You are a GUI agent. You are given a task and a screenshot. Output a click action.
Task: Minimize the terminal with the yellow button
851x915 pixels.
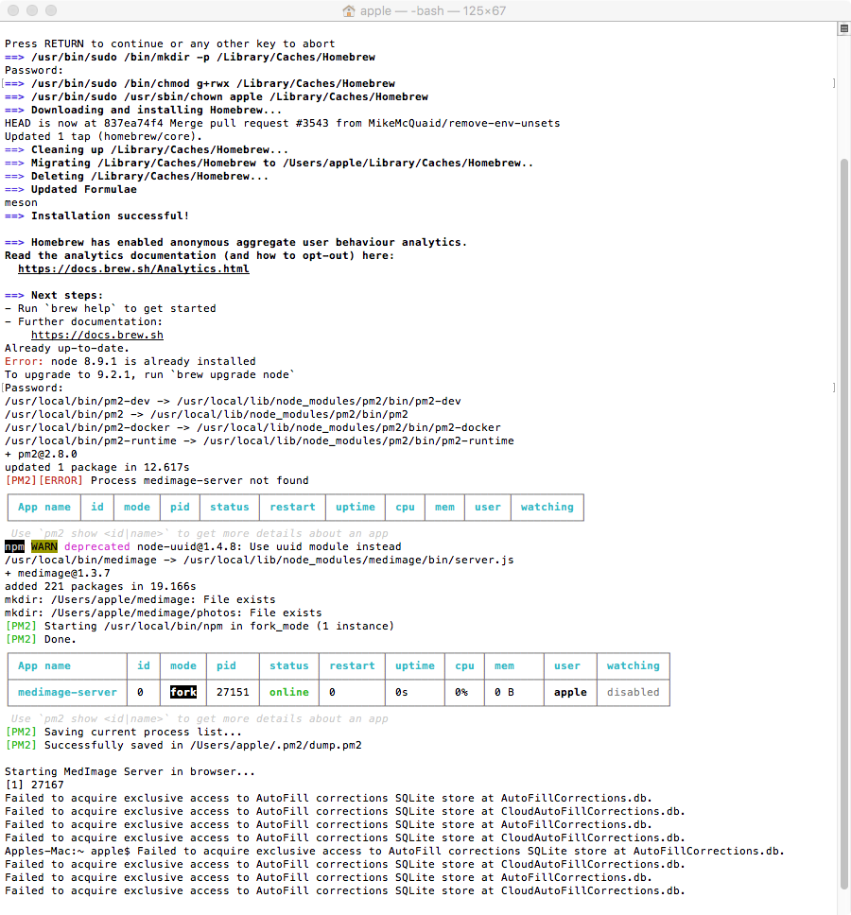click(x=32, y=11)
